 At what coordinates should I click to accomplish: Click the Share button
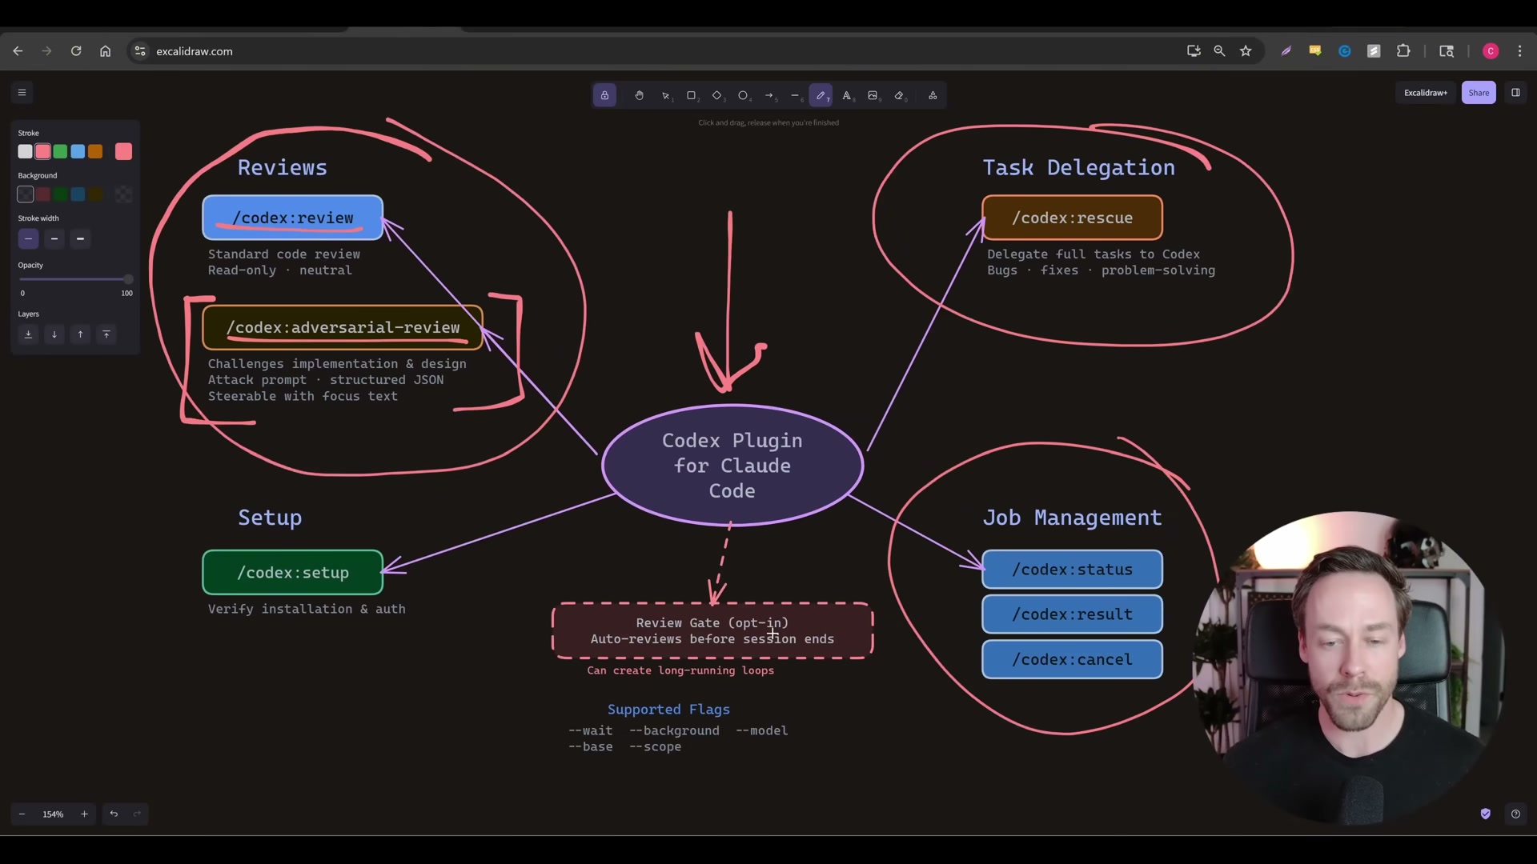1479,93
